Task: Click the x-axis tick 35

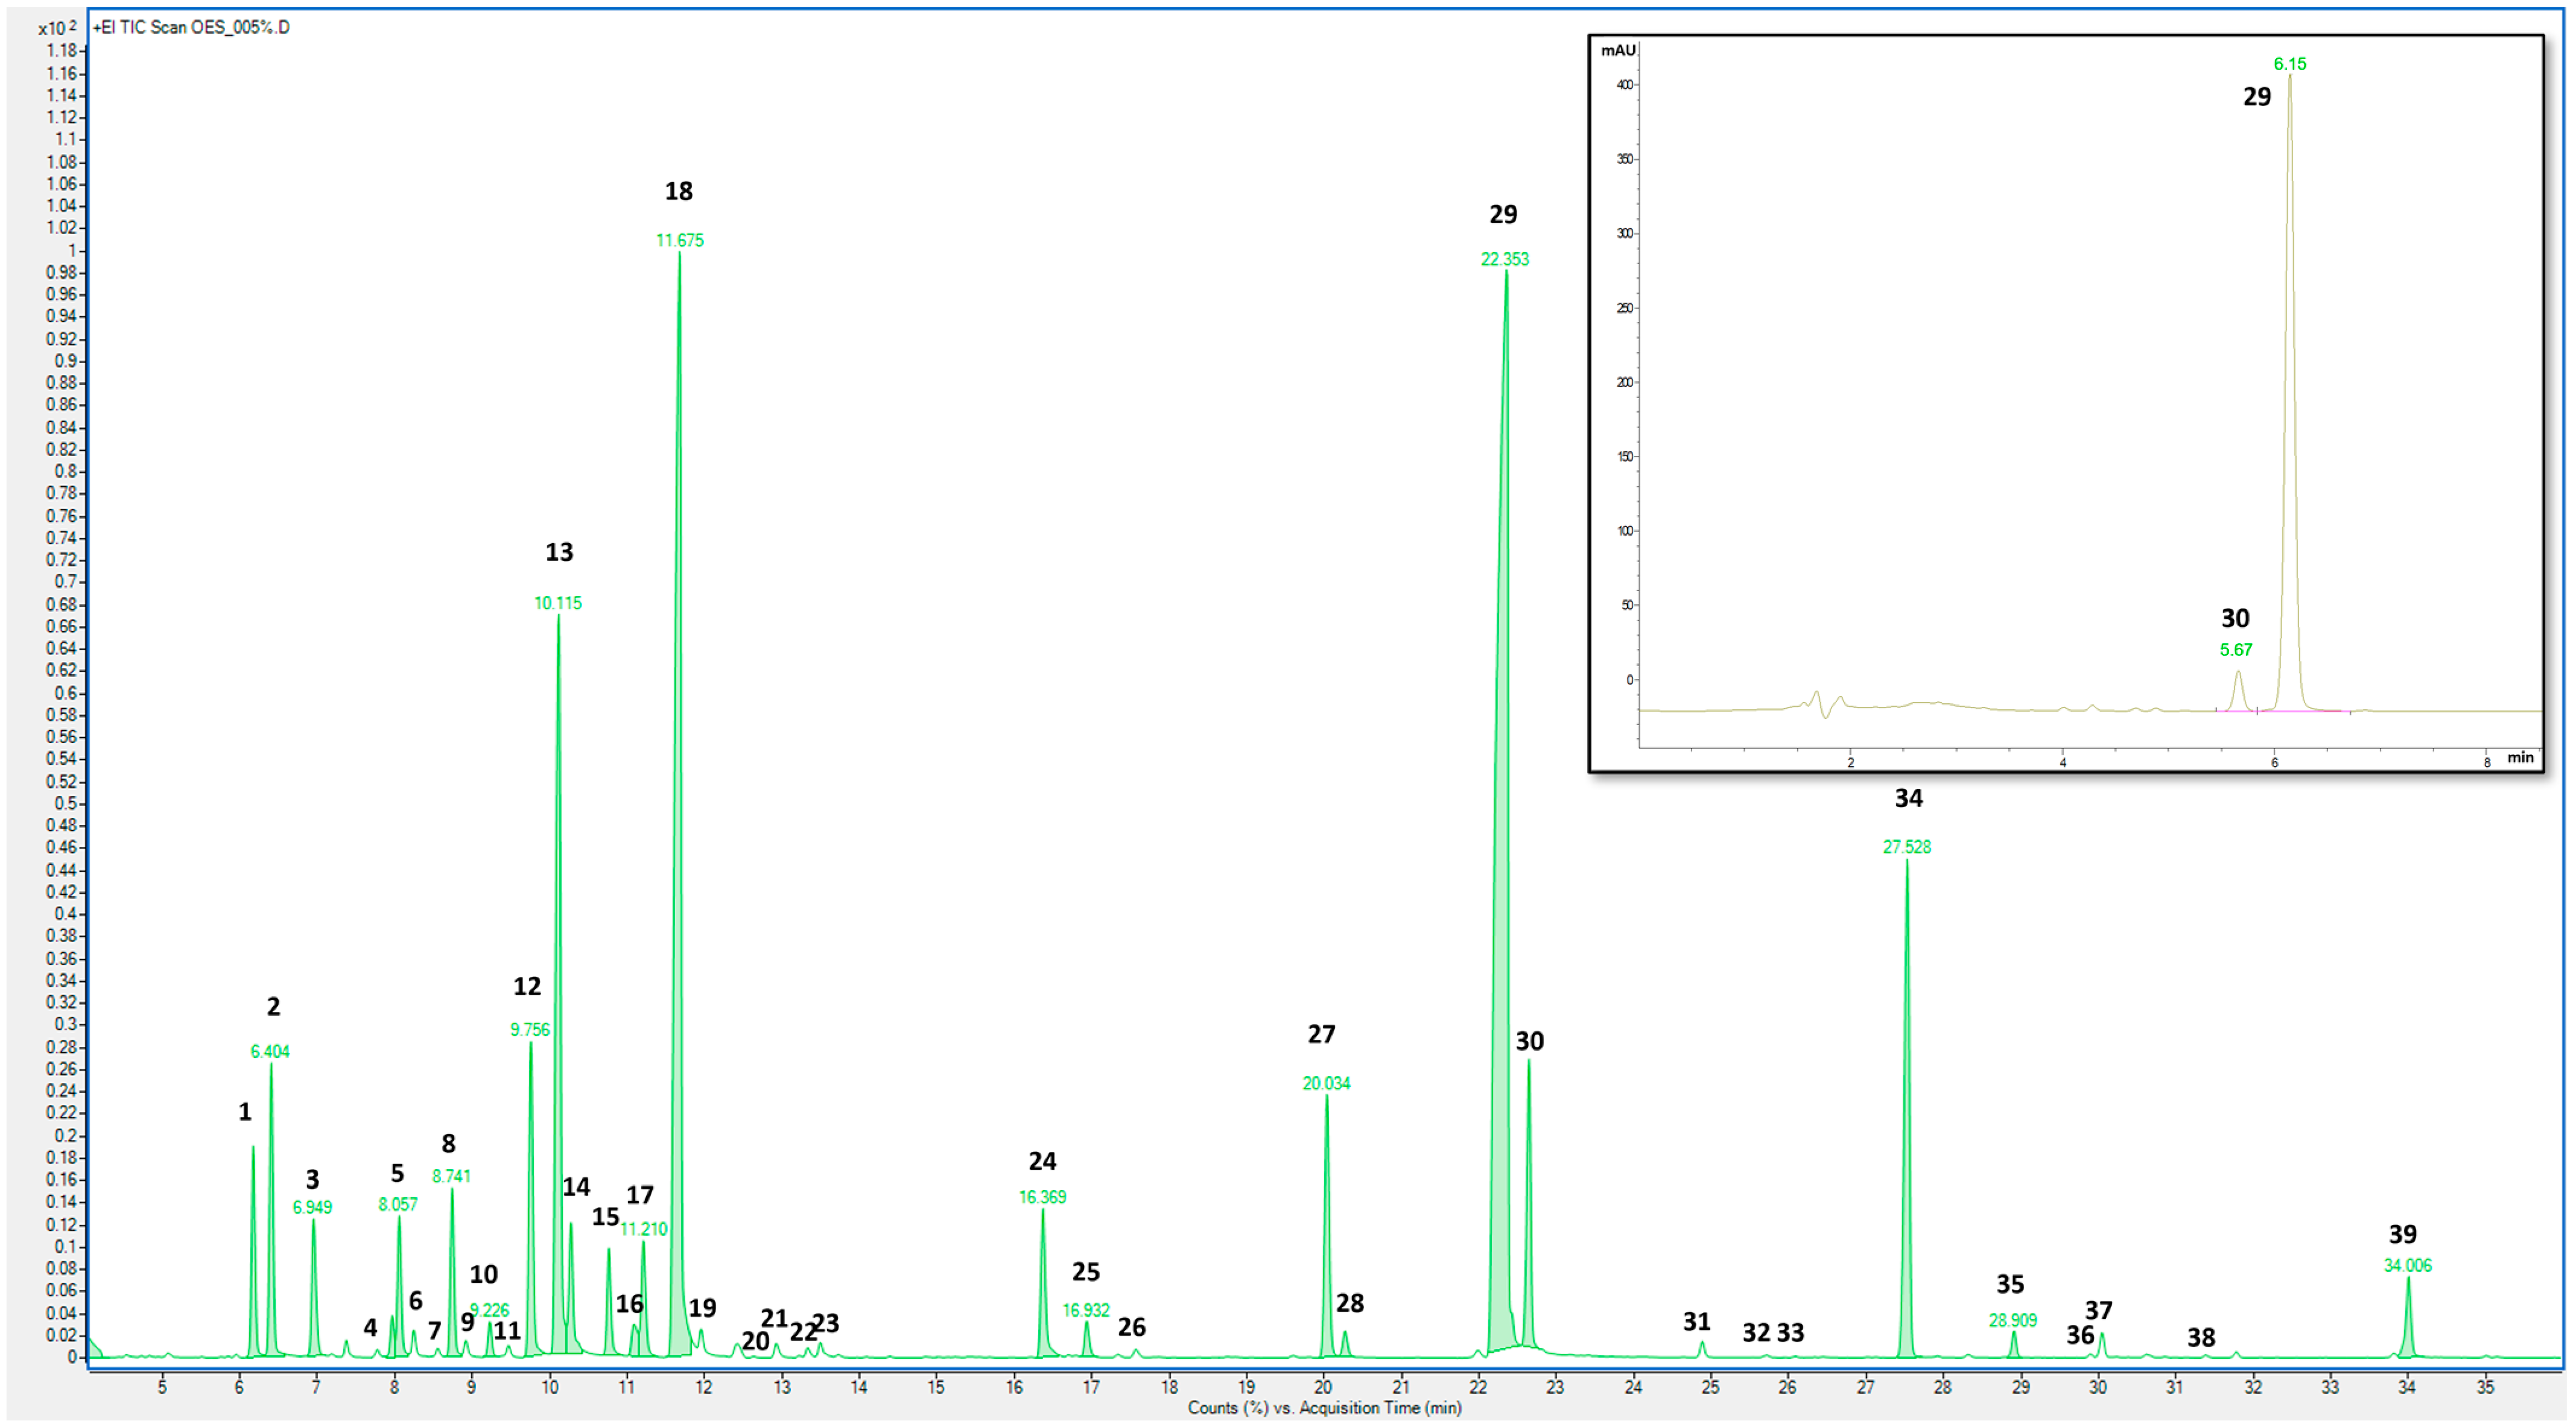Action: click(2485, 1387)
